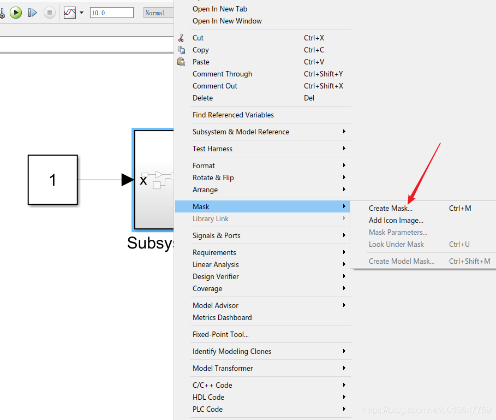
Task: Open the Simulation Data Inspector icon
Action: click(70, 13)
